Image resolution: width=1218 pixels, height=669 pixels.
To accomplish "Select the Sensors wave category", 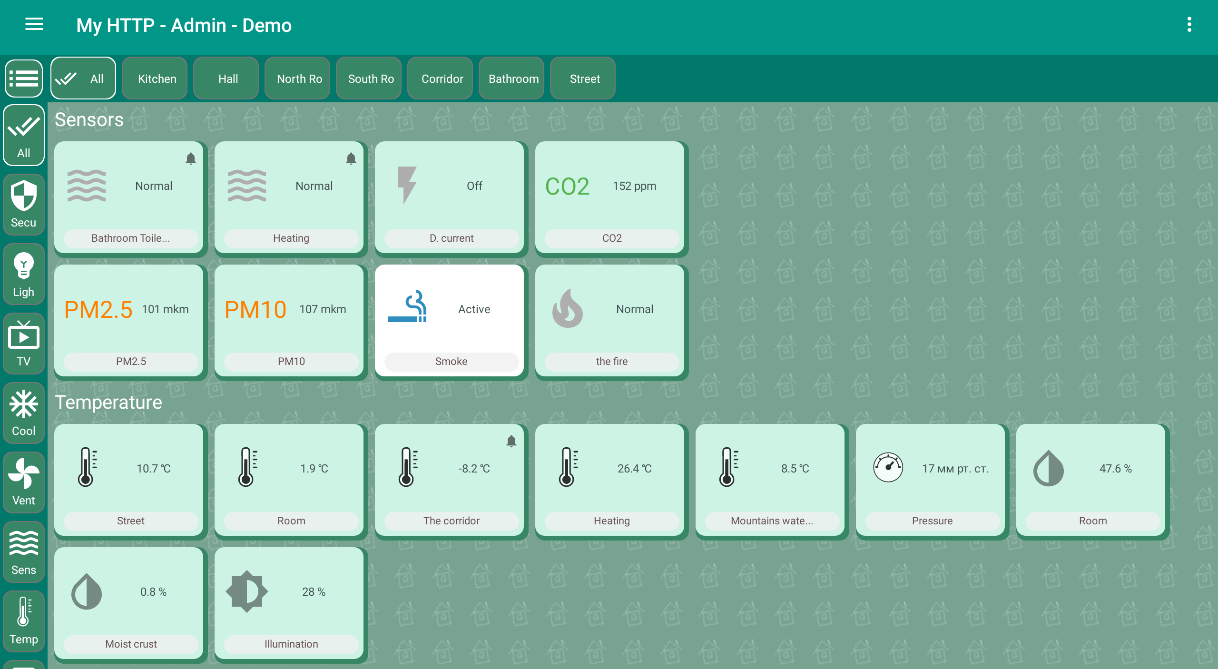I will click(24, 552).
